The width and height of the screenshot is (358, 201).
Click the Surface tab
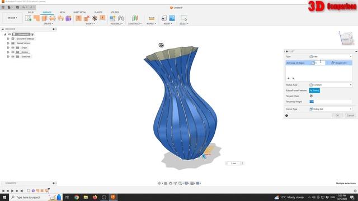(47, 12)
